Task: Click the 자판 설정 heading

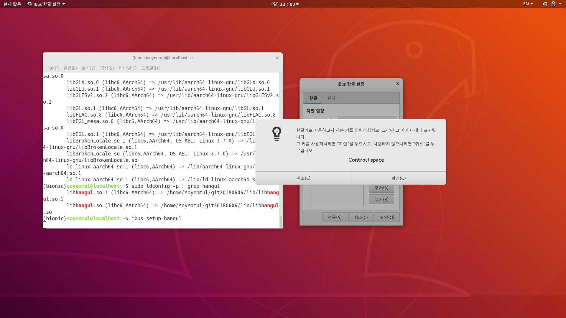Action: (315, 111)
